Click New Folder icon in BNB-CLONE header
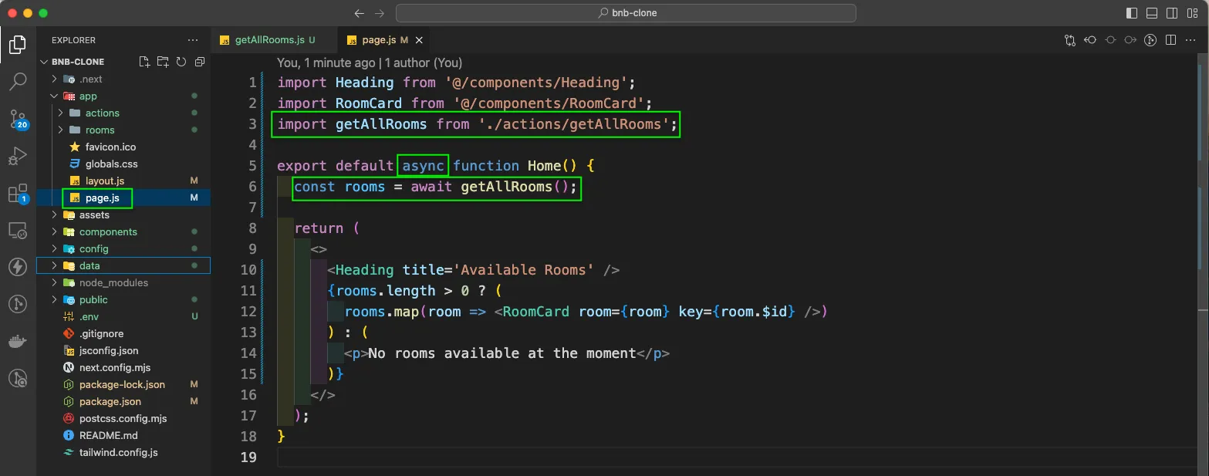Image resolution: width=1209 pixels, height=476 pixels. pyautogui.click(x=163, y=62)
